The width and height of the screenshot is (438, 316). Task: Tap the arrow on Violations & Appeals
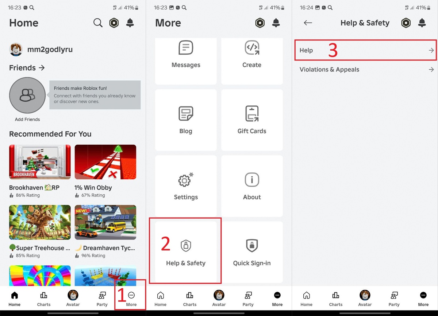coord(431,70)
